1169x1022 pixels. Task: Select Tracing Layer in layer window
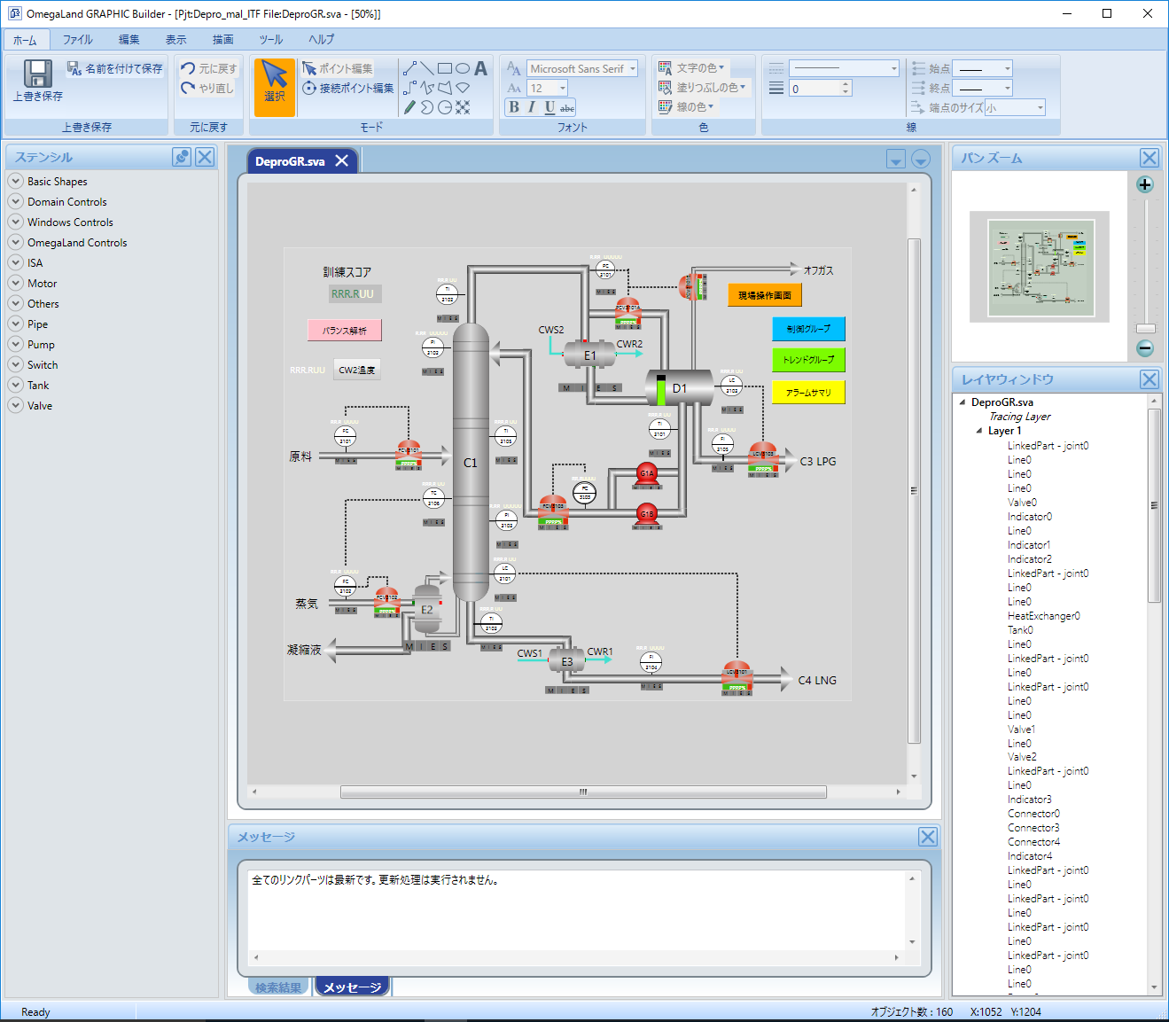click(1019, 417)
